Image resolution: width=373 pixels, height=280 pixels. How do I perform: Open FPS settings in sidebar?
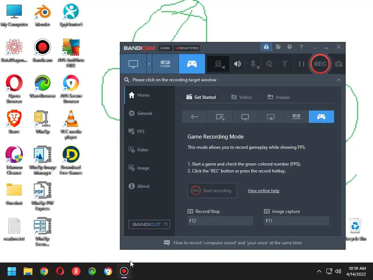click(150, 131)
